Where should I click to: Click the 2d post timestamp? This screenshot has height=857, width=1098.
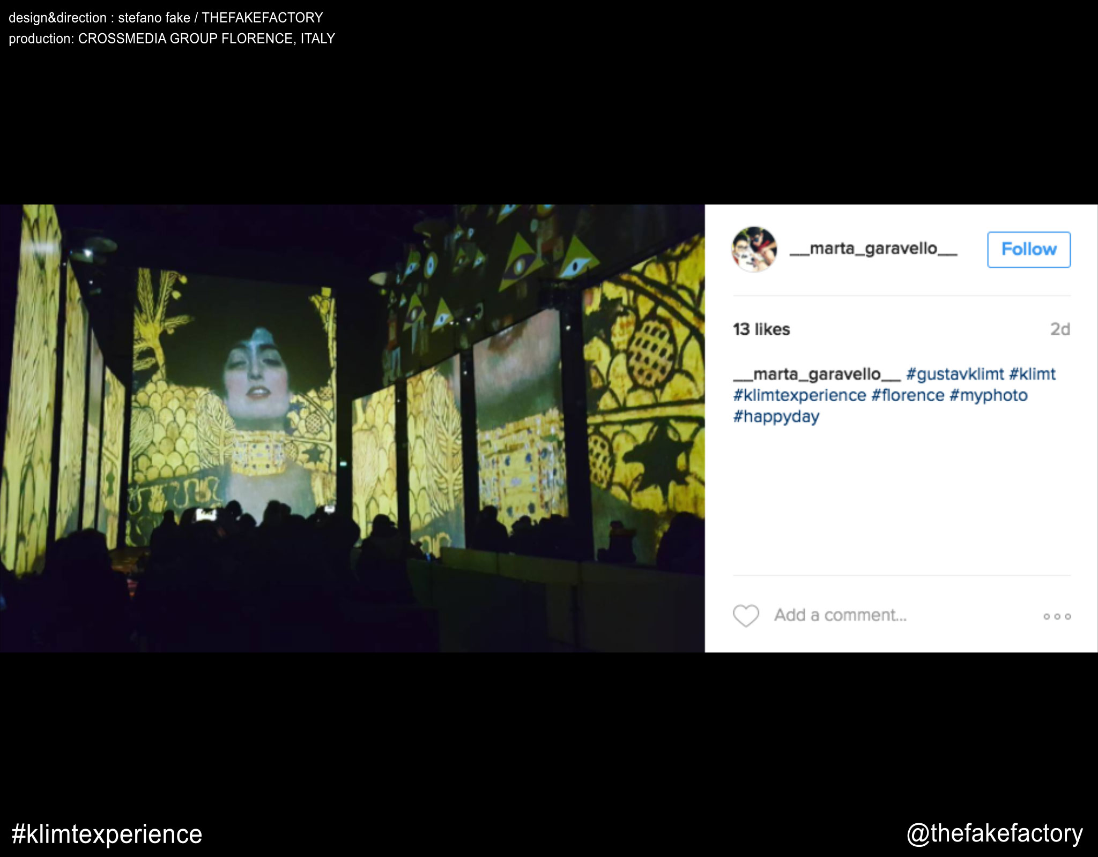click(x=1060, y=329)
